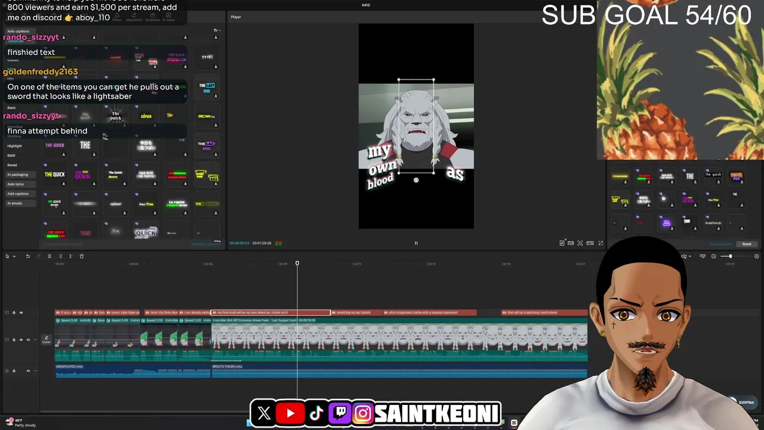Mute the main video track audio

[x=28, y=340]
